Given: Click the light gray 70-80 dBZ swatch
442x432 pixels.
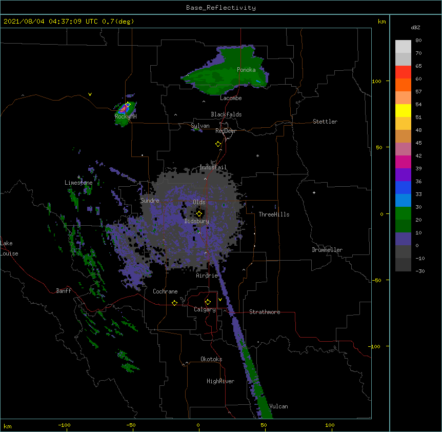Looking at the screenshot, I should tap(403, 47).
